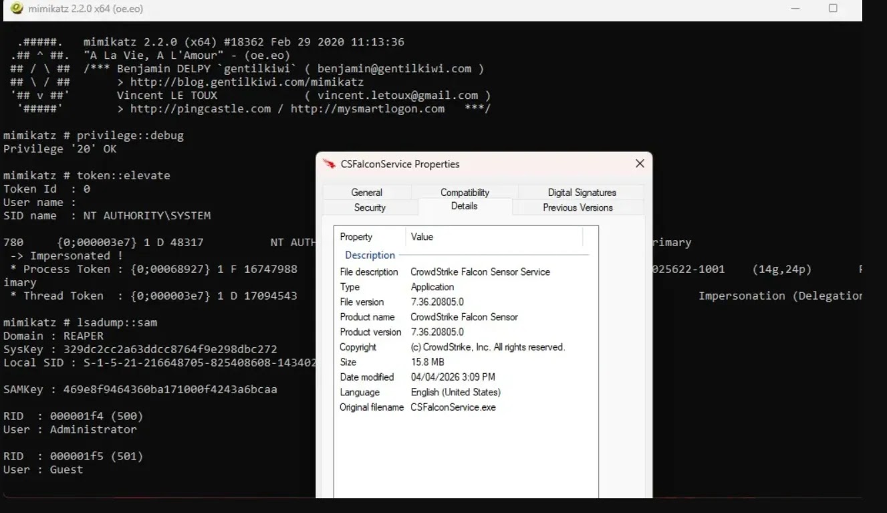Screen dimensions: 887x513
Task: Select the 'CrowdStrike Falcon Sensor Service' value
Action: click(x=480, y=272)
